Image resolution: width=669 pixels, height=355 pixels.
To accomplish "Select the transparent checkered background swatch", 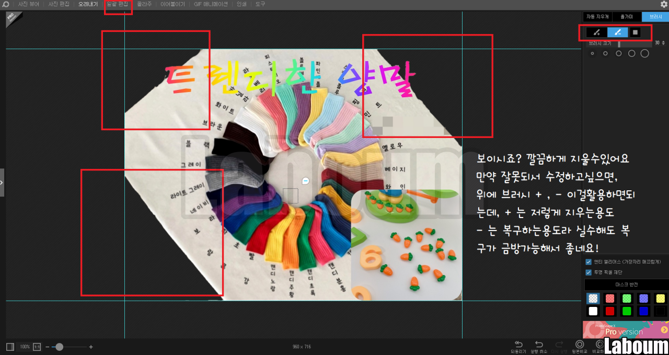I will 593,298.
